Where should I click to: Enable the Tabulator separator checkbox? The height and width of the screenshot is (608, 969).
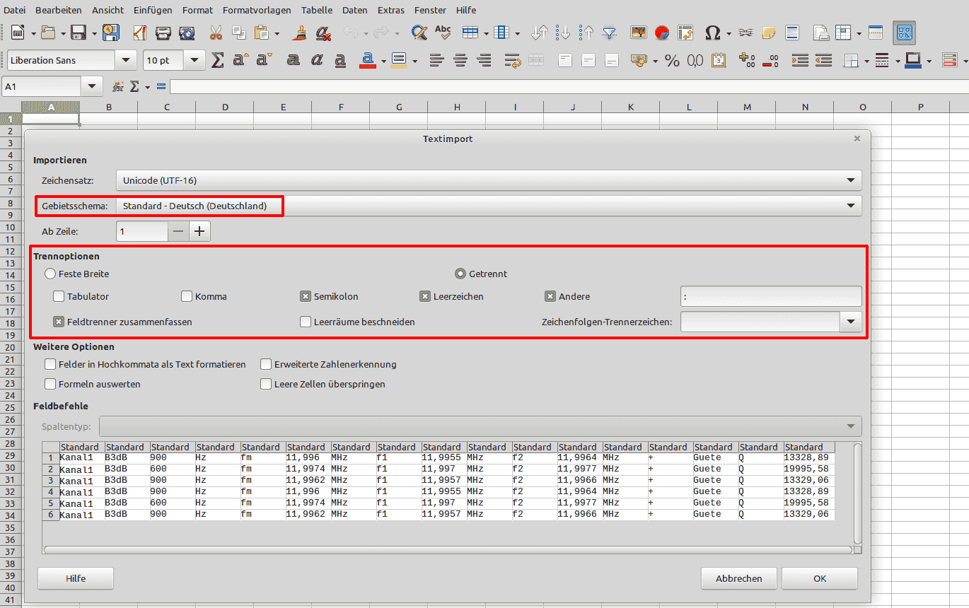(x=59, y=296)
